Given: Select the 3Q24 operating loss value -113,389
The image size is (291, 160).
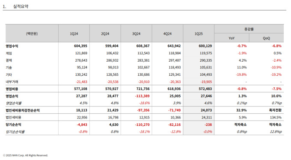Looking at the screenshot, I should click(x=142, y=96).
